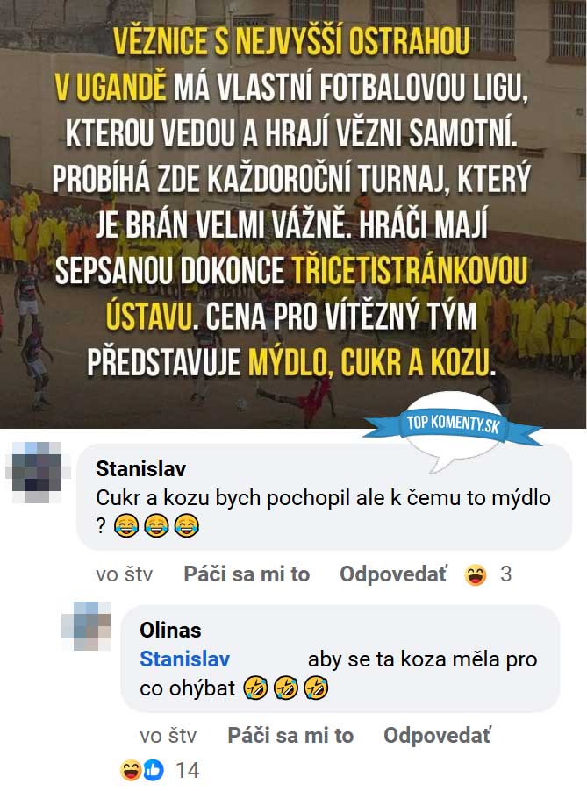Like Stanislav's comment with Páči sa mi to

pos(247,574)
